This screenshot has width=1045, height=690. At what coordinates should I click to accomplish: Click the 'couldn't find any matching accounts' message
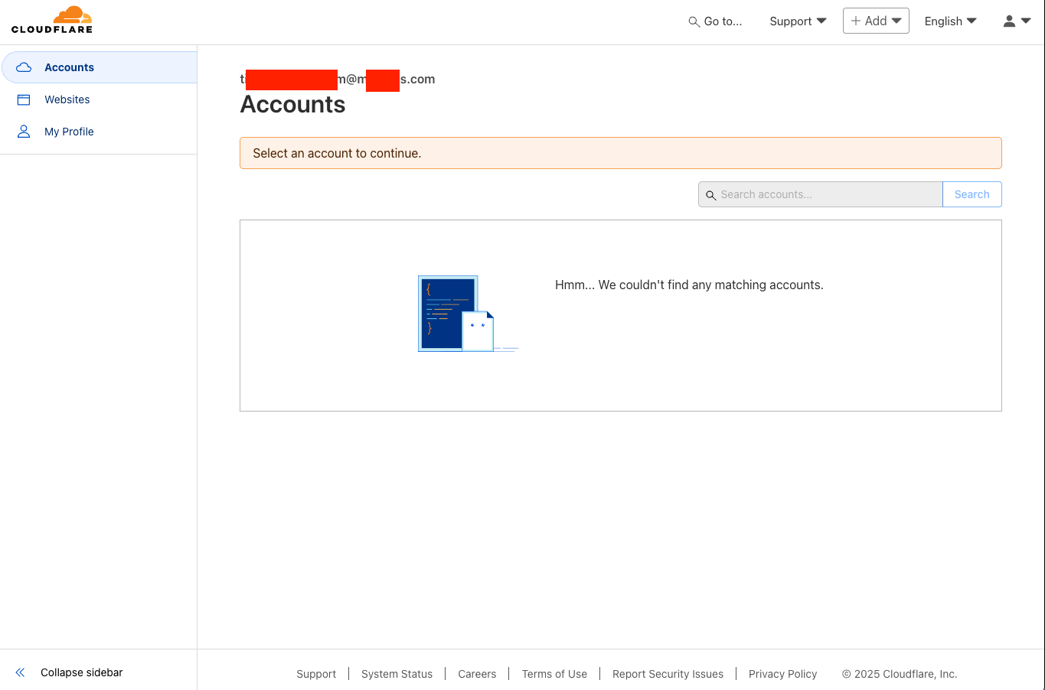click(689, 285)
